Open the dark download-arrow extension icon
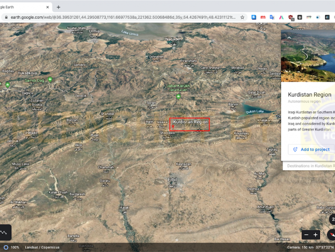This screenshot has width=335, height=252. pyautogui.click(x=300, y=17)
